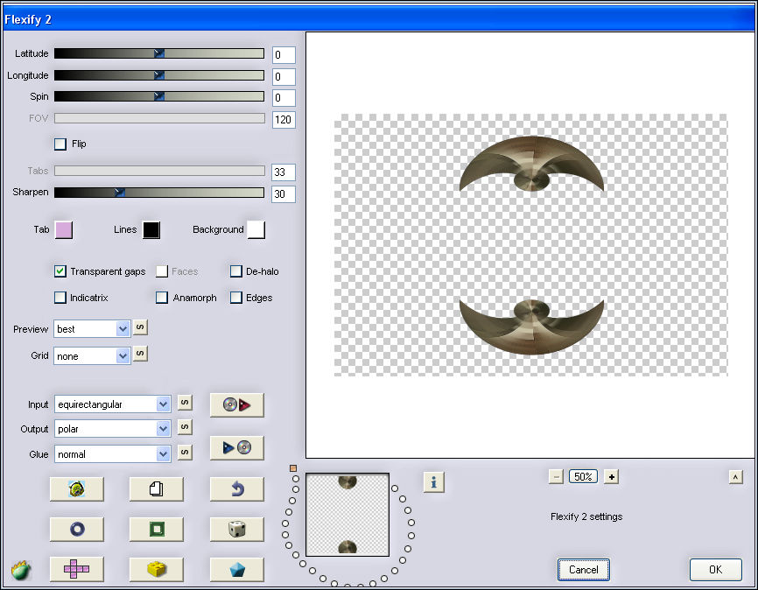Enable the Edges checkbox

click(x=236, y=298)
